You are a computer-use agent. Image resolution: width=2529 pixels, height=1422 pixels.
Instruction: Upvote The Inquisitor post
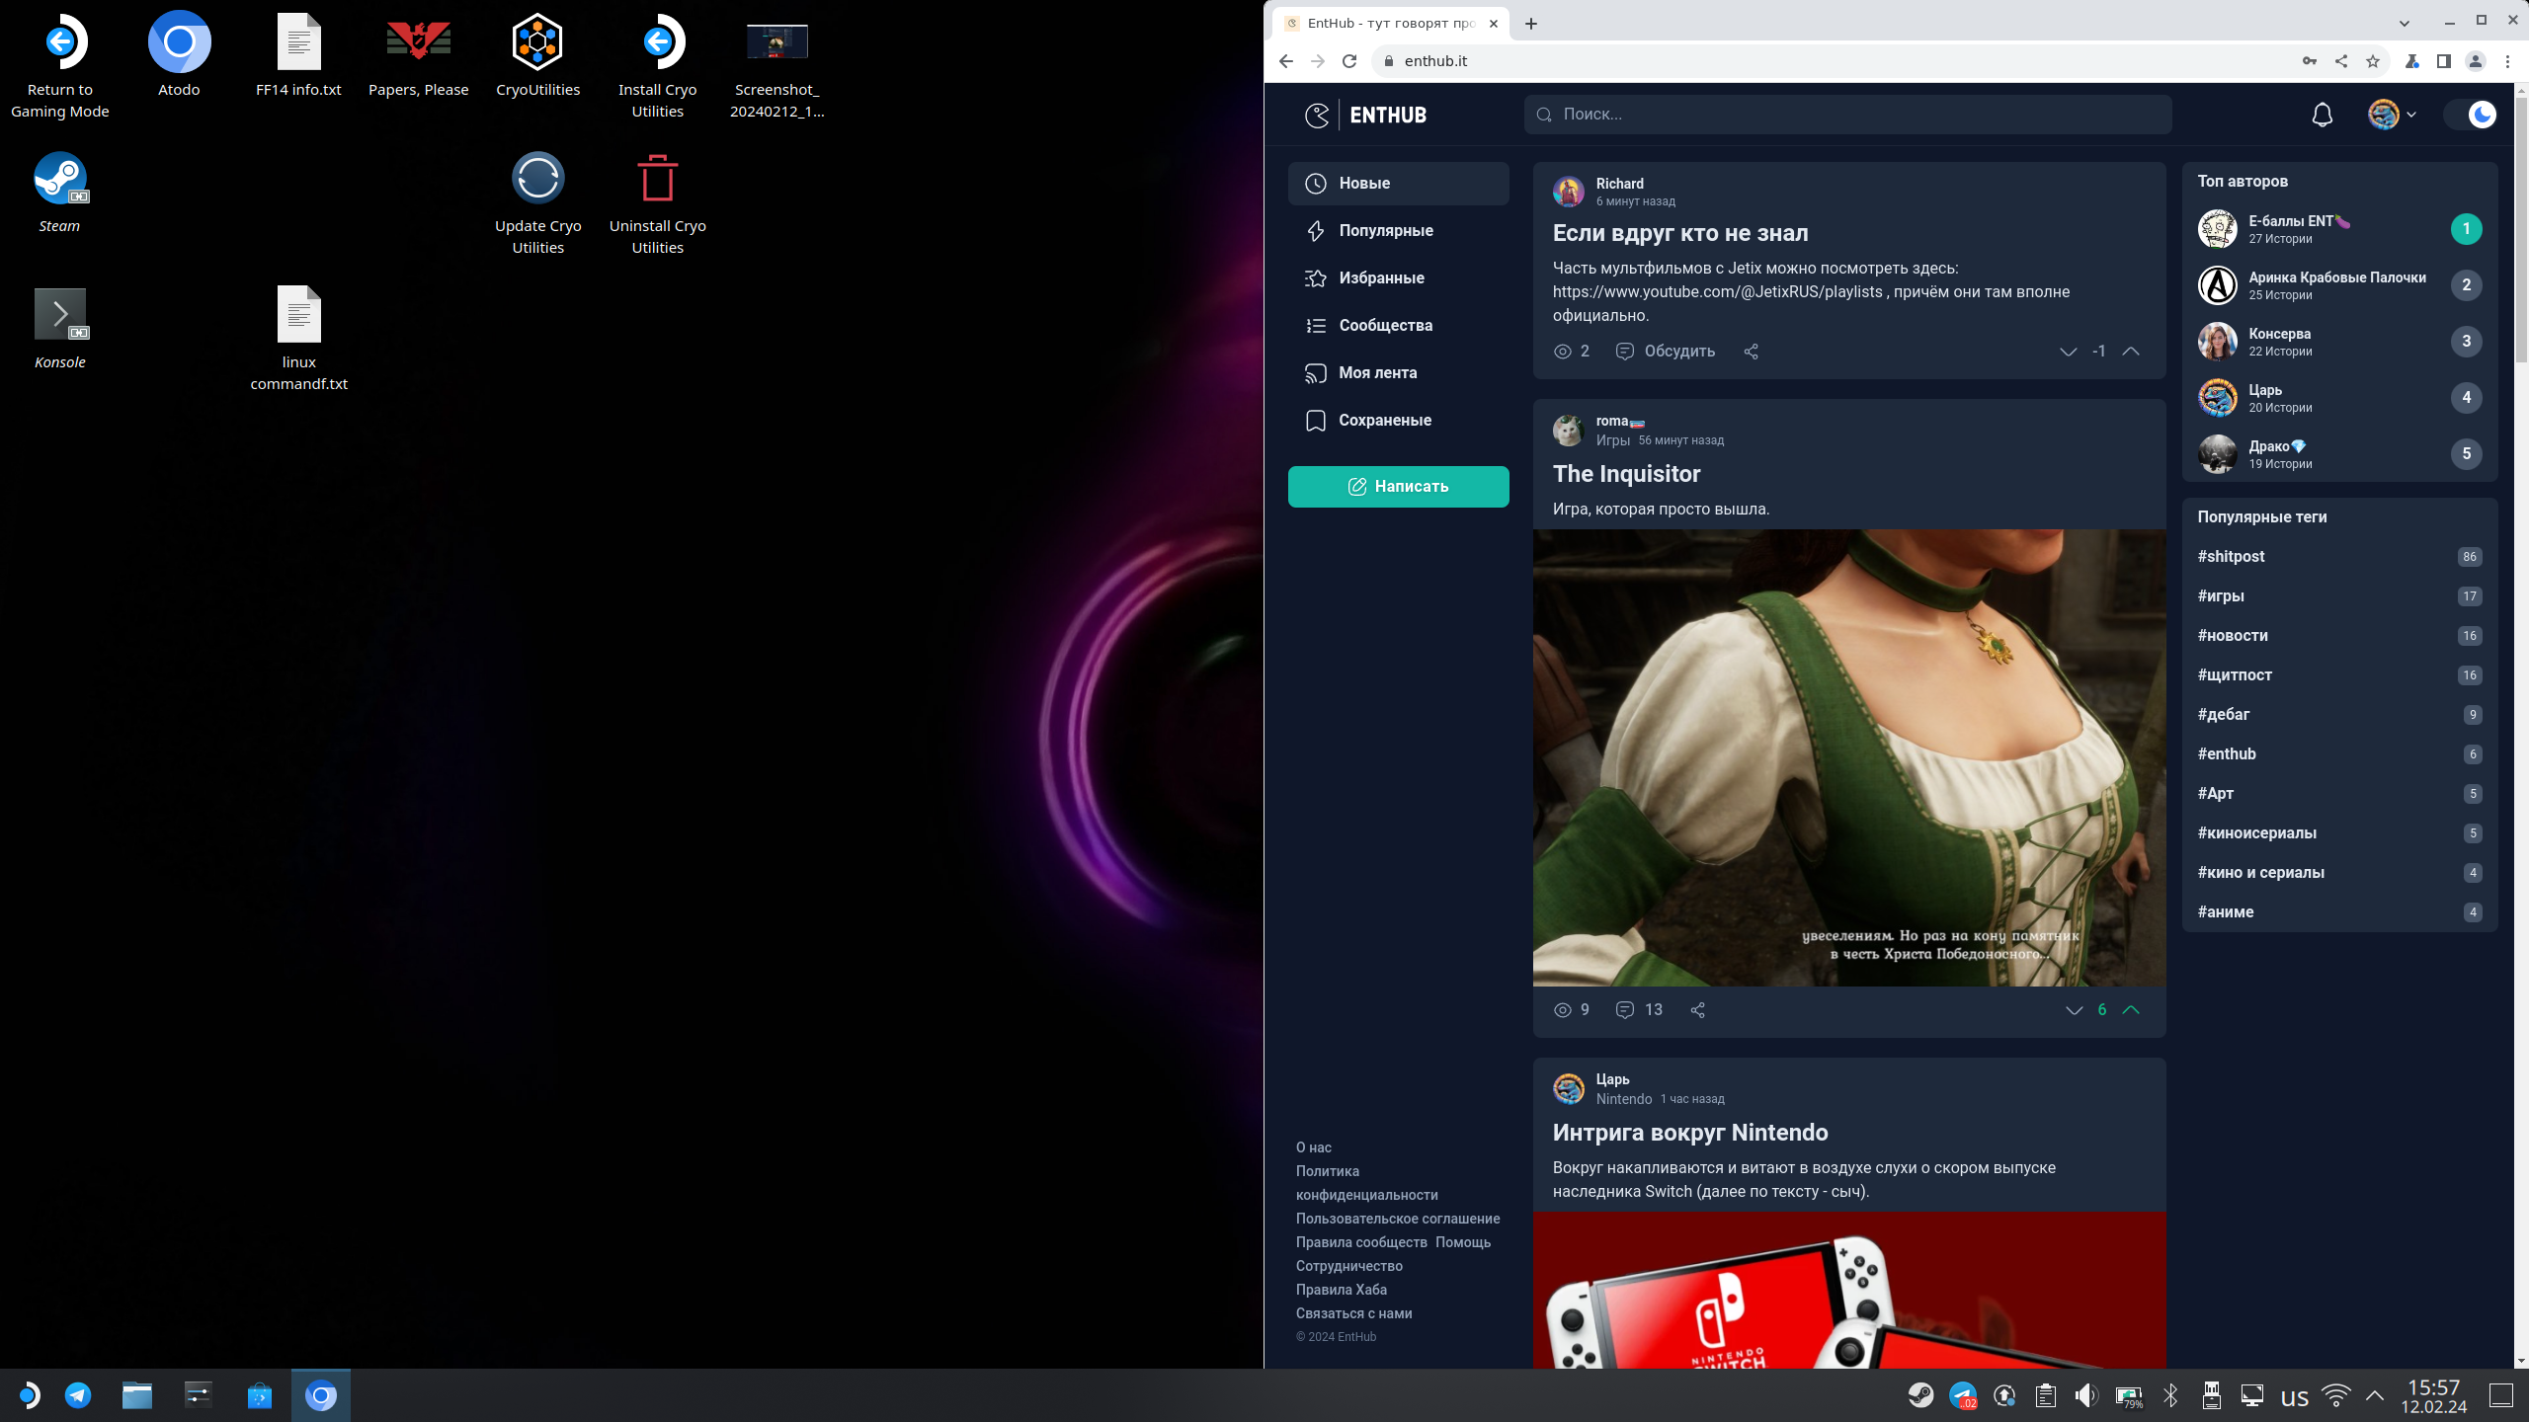2131,1010
